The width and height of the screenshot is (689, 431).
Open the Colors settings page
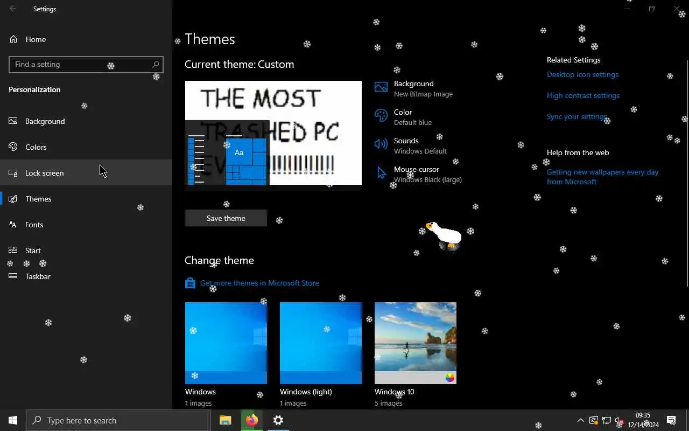pyautogui.click(x=86, y=147)
